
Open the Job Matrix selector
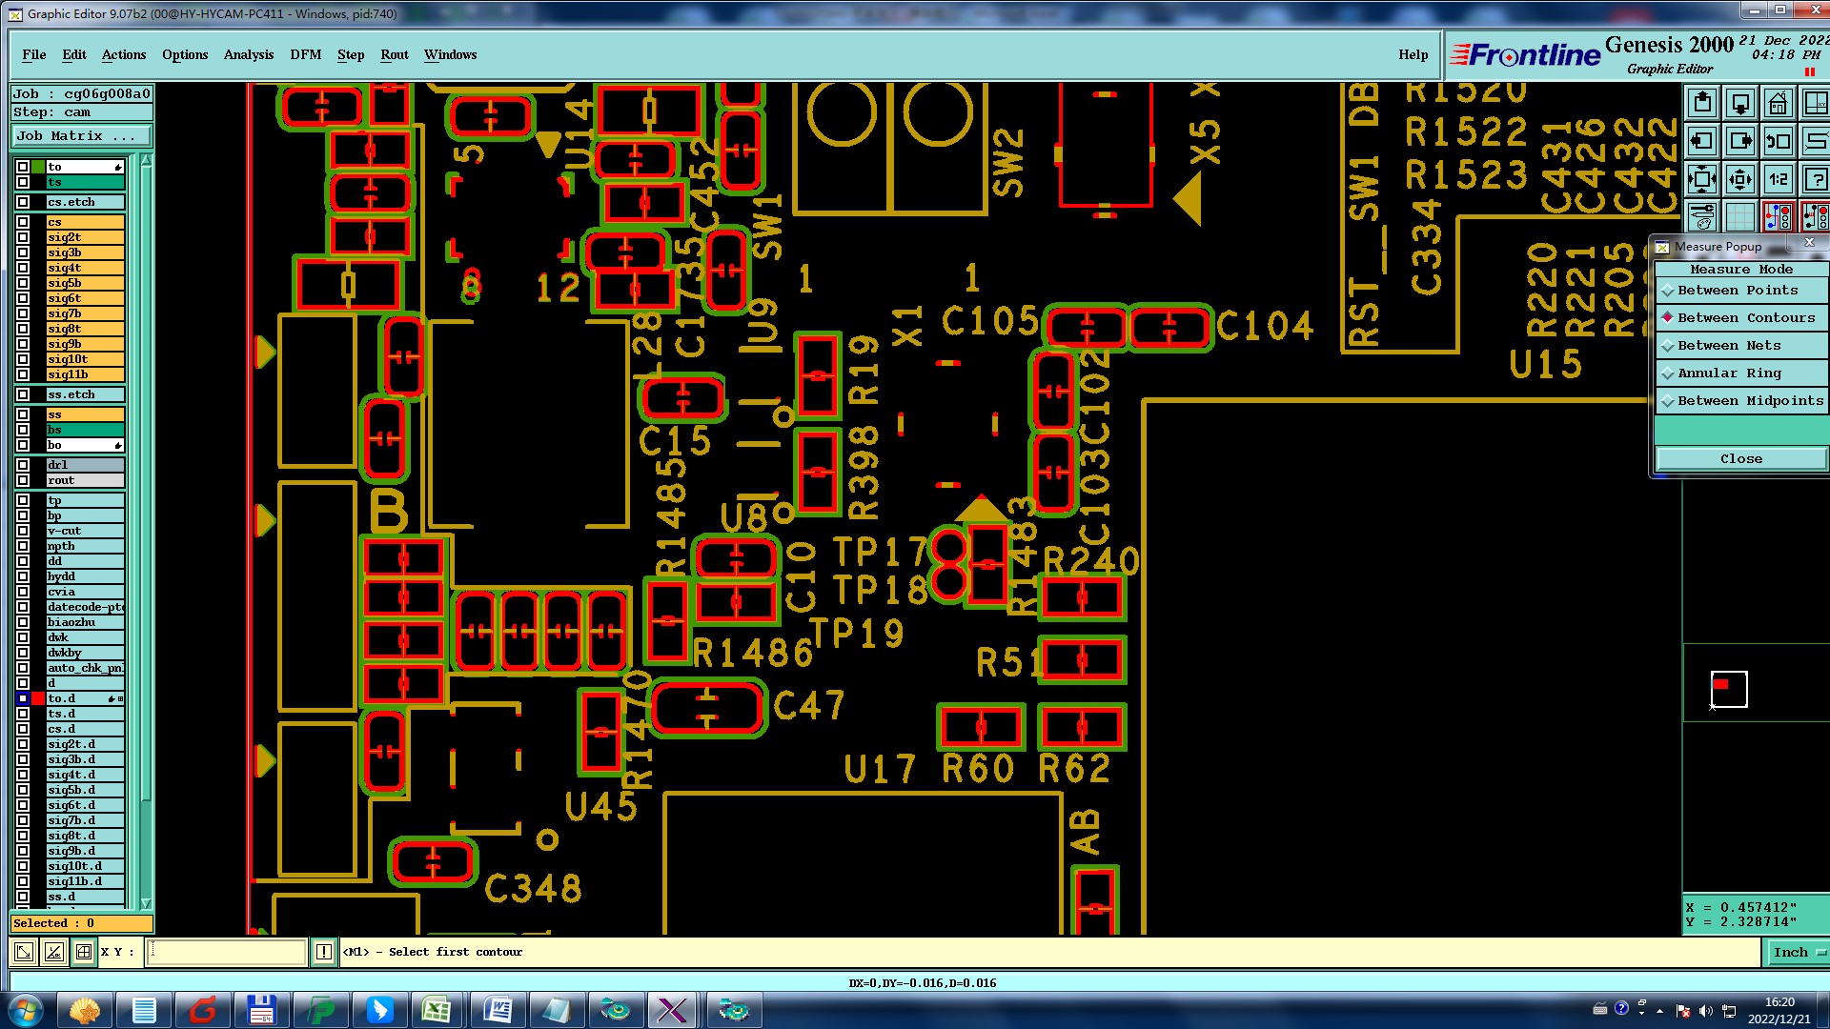[81, 136]
